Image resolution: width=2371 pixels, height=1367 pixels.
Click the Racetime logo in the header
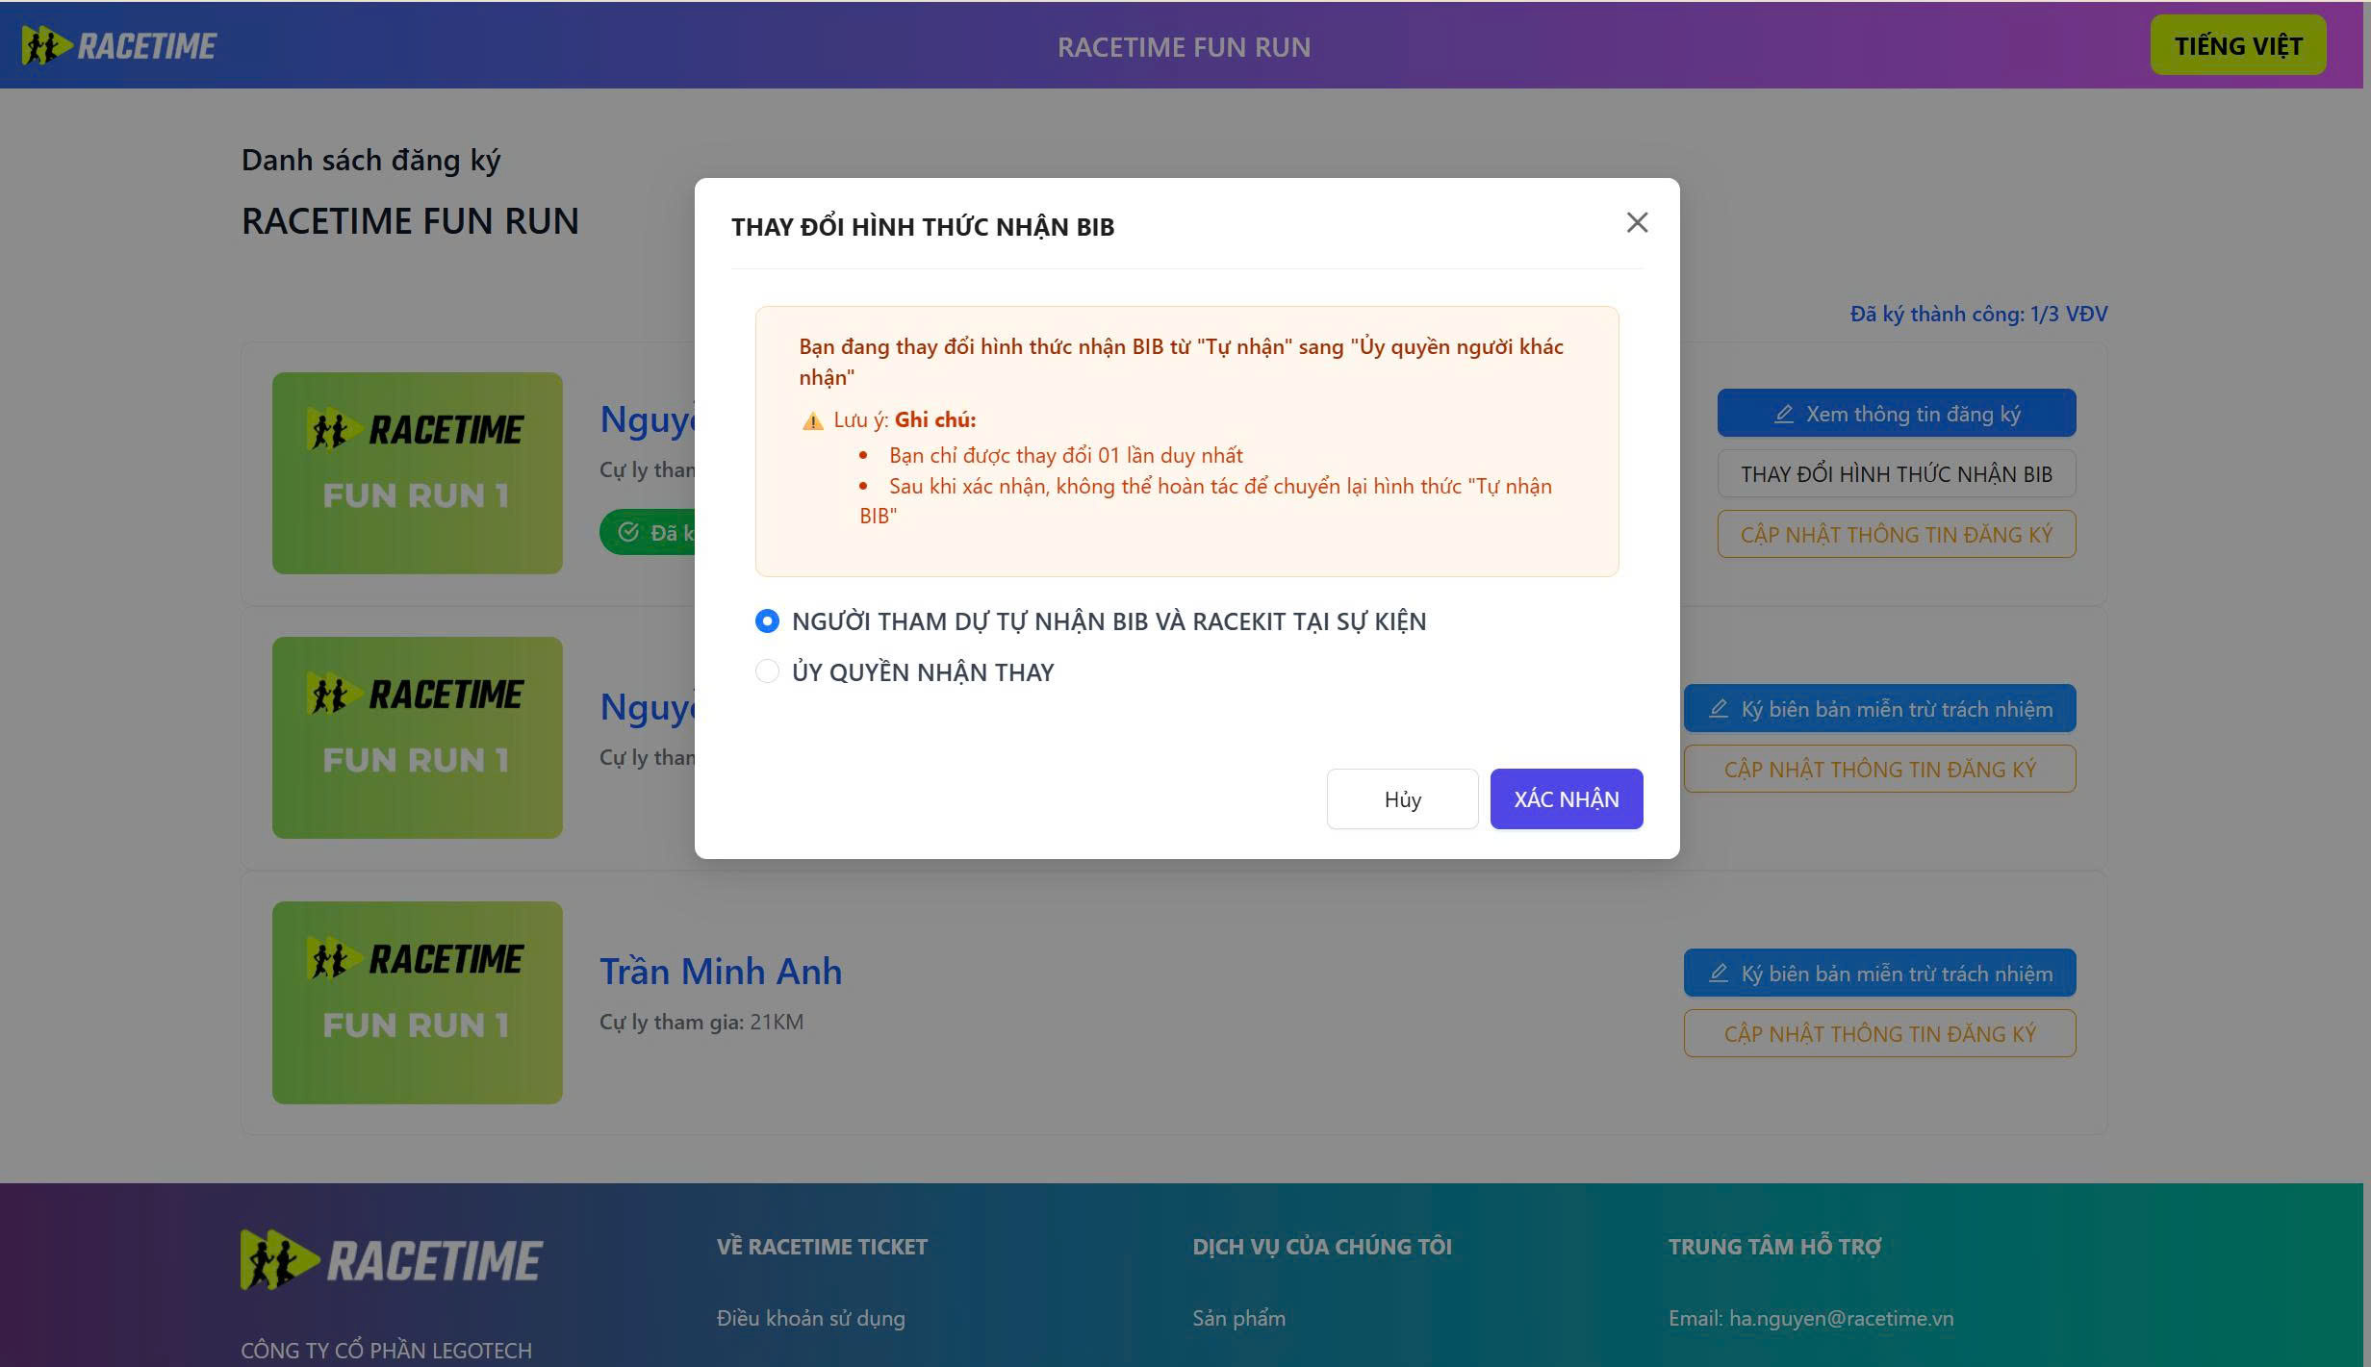point(119,46)
